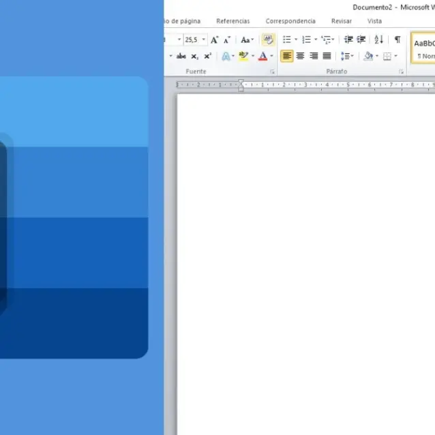Decrease paragraph indent

pos(348,40)
